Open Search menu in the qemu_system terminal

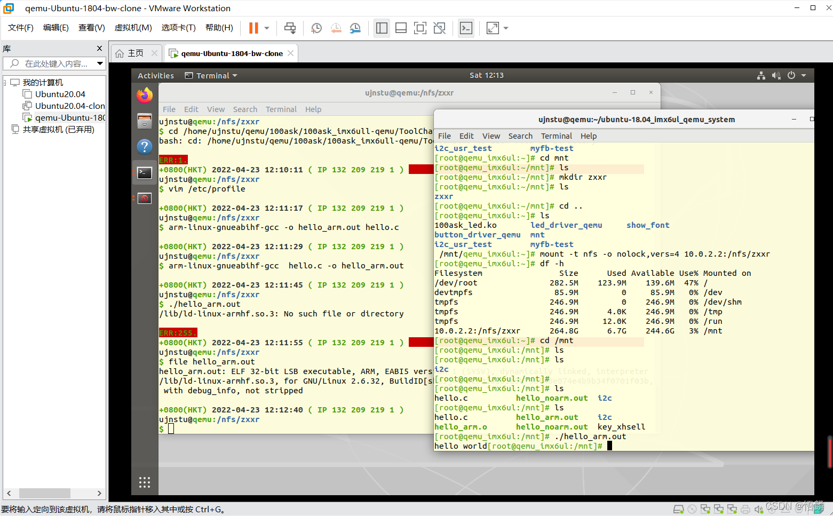click(x=520, y=136)
